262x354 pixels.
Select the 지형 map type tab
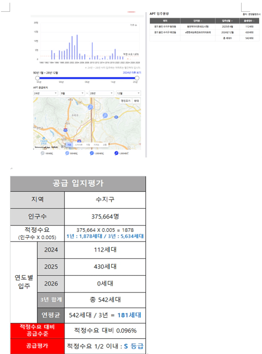88,145
